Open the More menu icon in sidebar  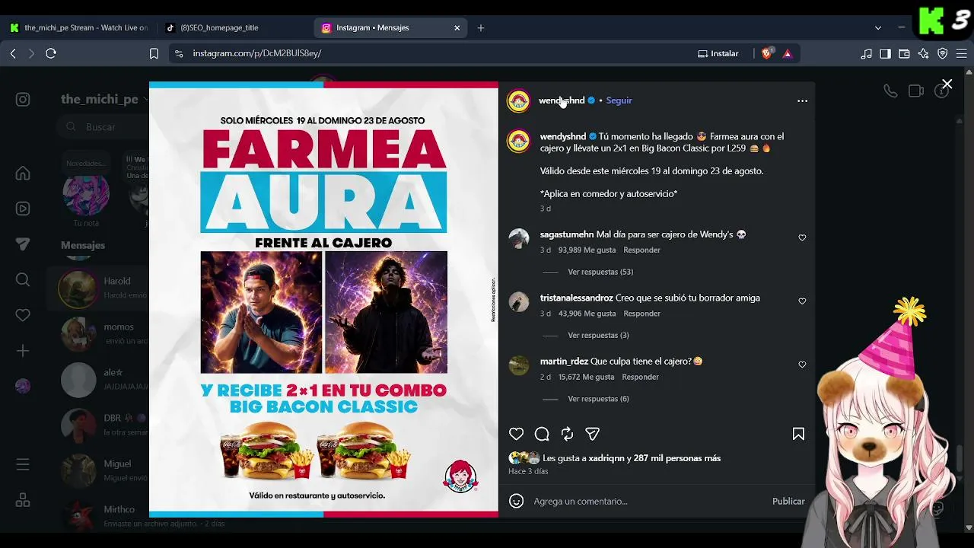click(x=23, y=464)
